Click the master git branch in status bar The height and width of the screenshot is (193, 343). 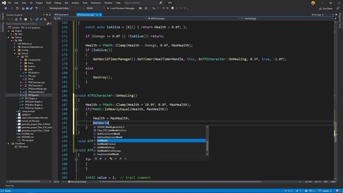point(325,191)
